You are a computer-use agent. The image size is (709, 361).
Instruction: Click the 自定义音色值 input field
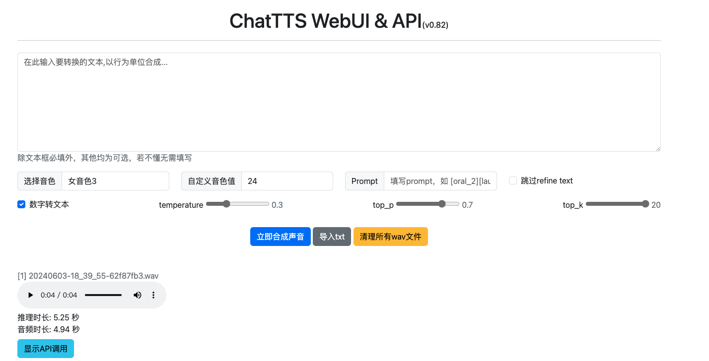click(287, 181)
